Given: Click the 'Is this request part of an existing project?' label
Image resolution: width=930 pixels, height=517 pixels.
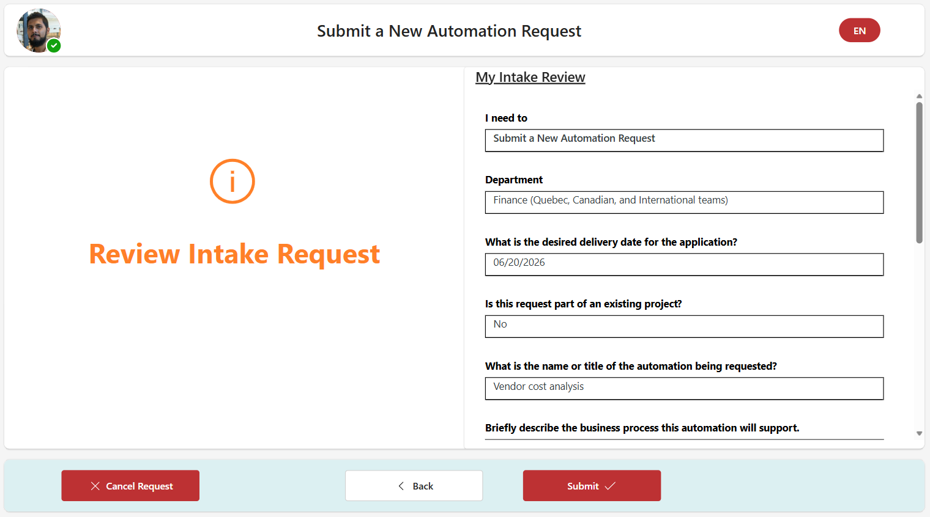Looking at the screenshot, I should point(583,304).
